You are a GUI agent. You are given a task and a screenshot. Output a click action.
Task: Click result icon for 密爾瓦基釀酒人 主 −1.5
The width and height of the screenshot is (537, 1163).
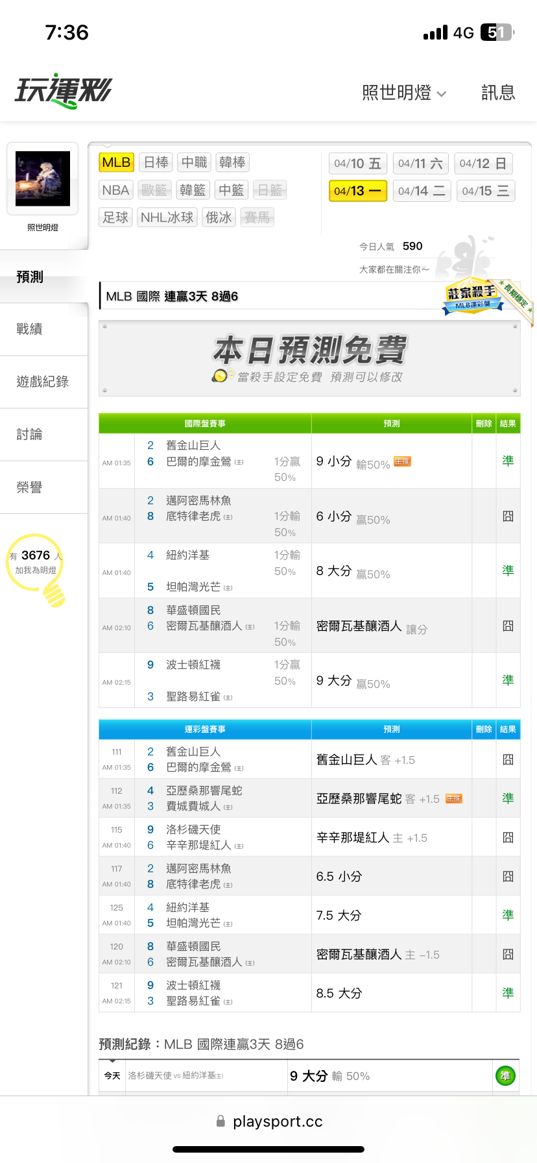click(508, 954)
